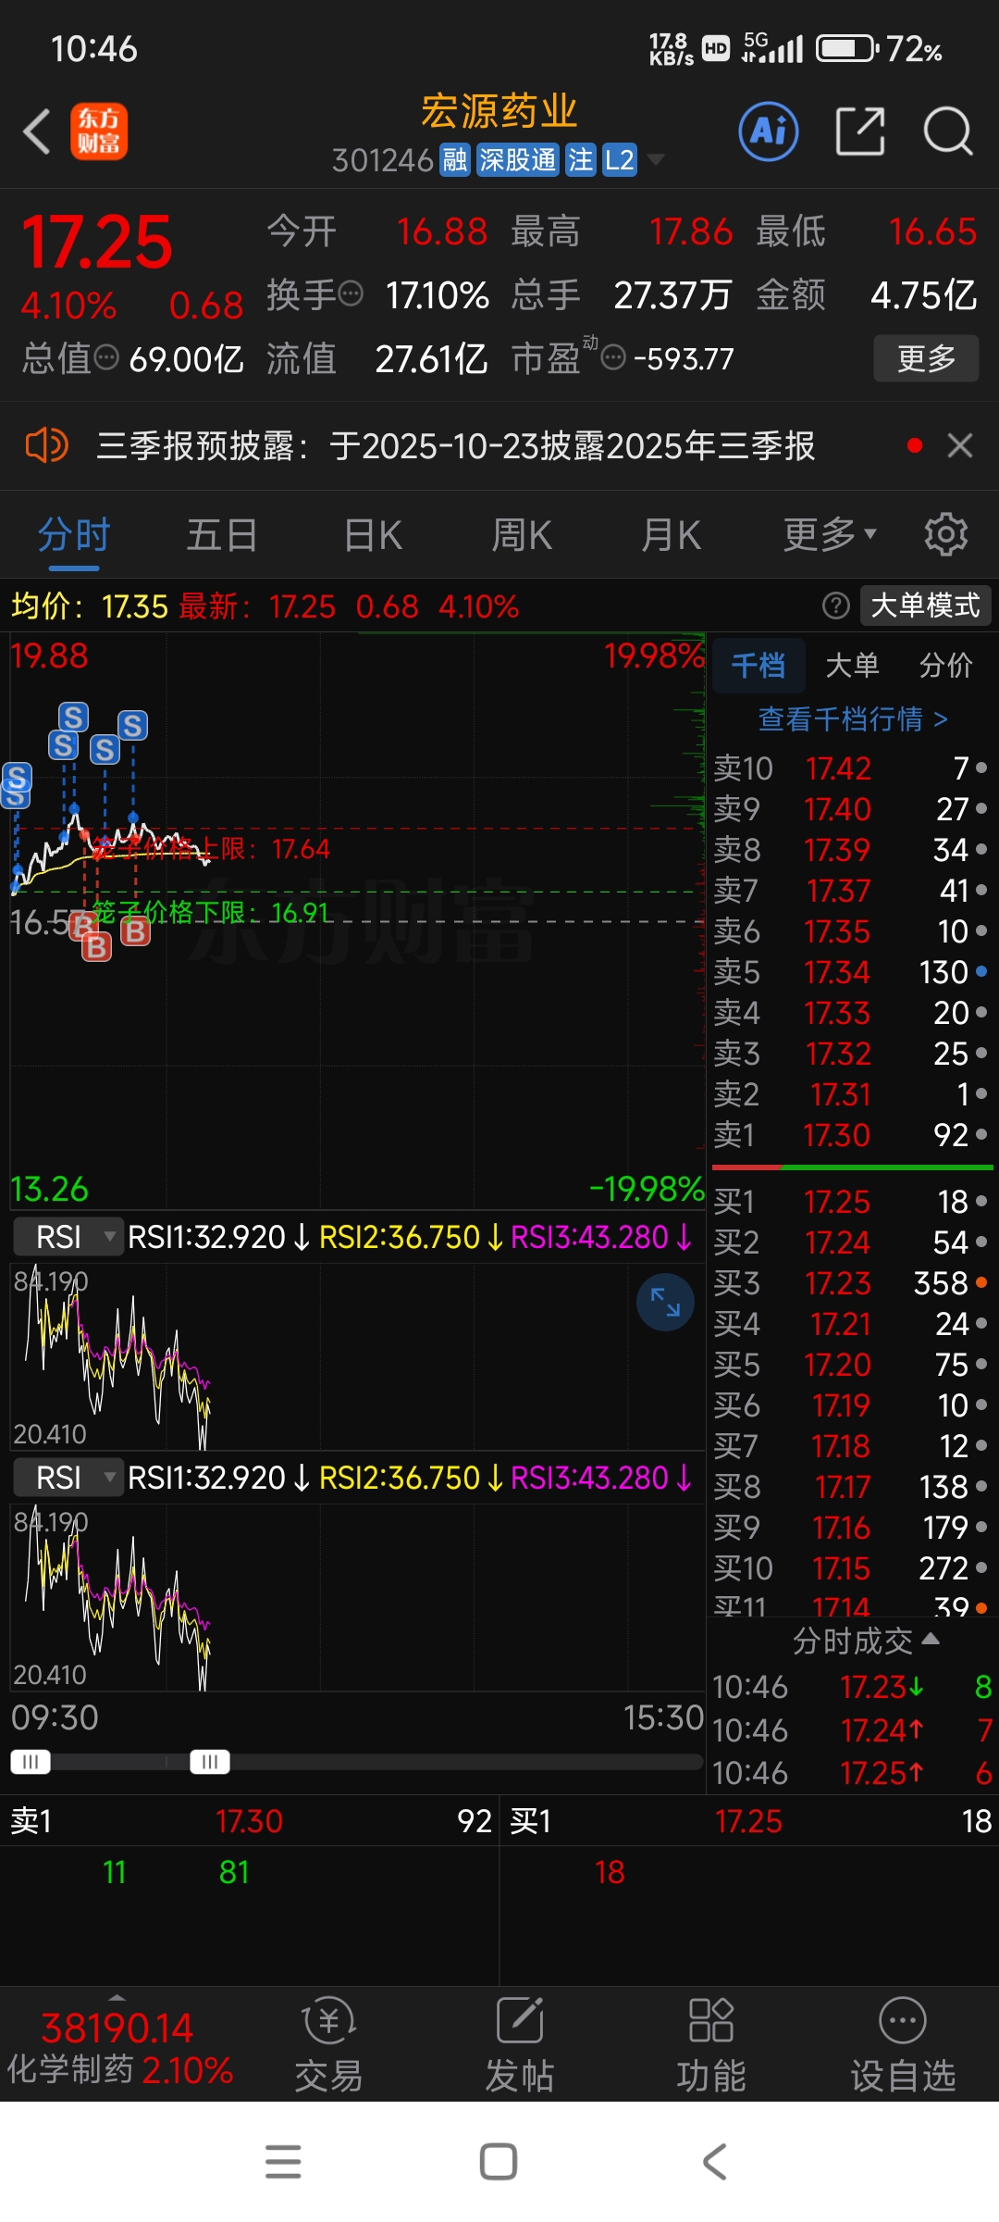The width and height of the screenshot is (999, 2222).
Task: Tap the stock name 宏源药业
Action: coord(499,111)
